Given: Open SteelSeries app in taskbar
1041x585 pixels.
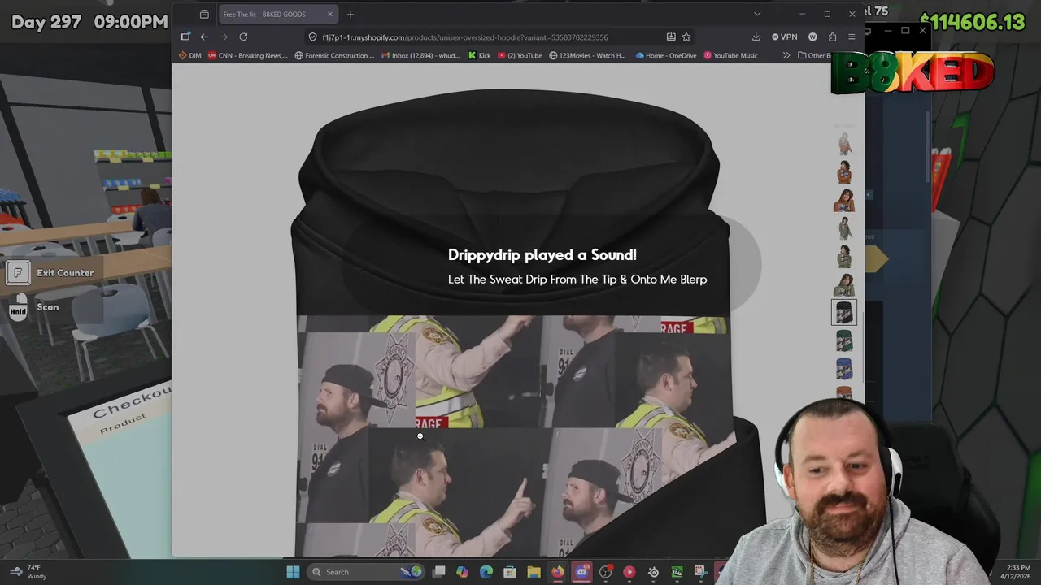Looking at the screenshot, I should (x=653, y=572).
